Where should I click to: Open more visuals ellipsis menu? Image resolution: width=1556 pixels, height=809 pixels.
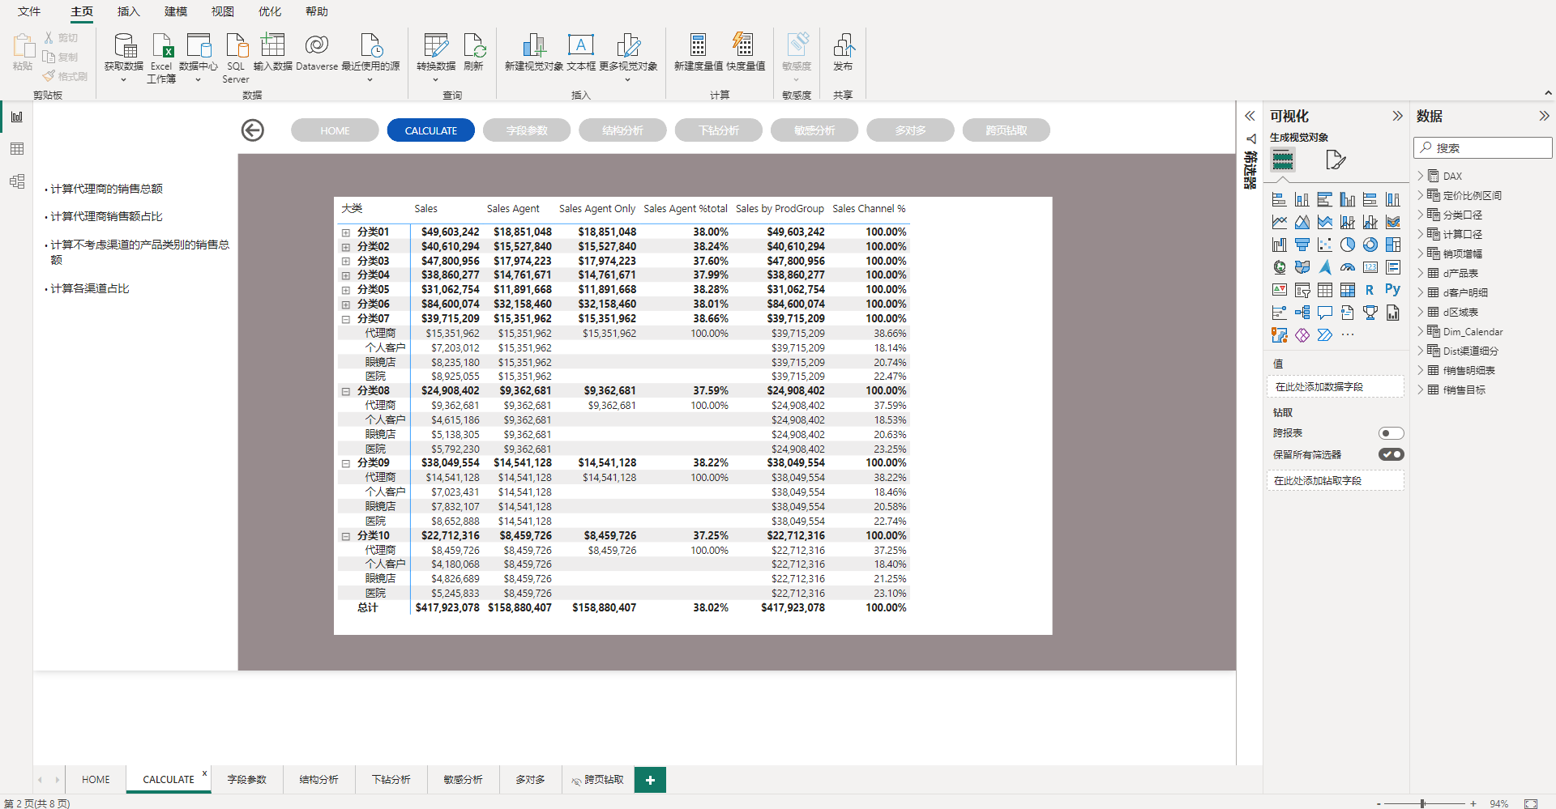pos(1348,335)
